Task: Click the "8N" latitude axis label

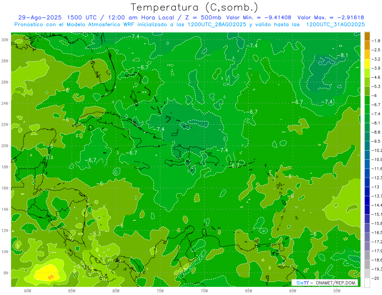Action: (x=6, y=272)
